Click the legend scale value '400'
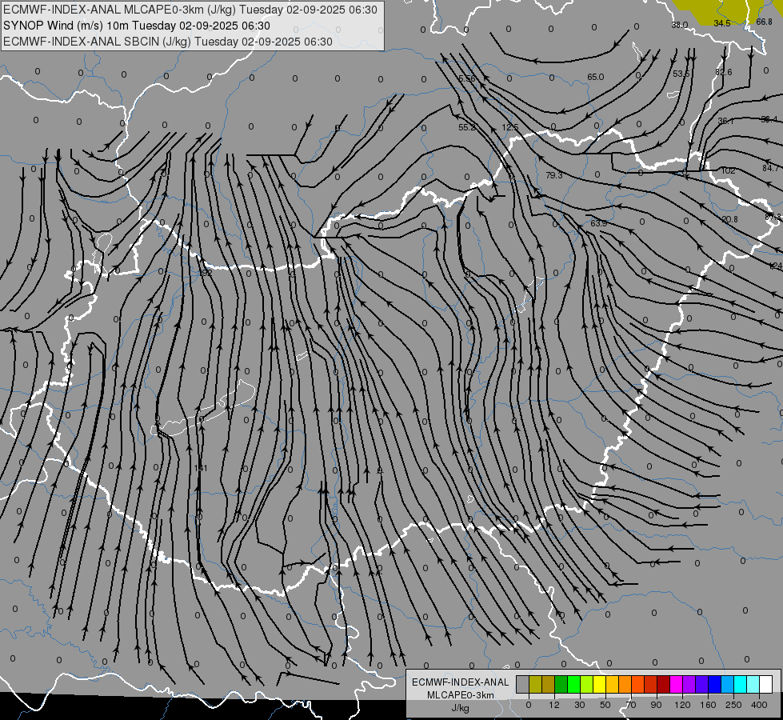 [759, 705]
